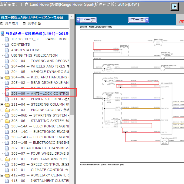Click the page icon beside 205—02 REAR DRIVE AXLE
The image size is (184, 184).
(x=7, y=83)
